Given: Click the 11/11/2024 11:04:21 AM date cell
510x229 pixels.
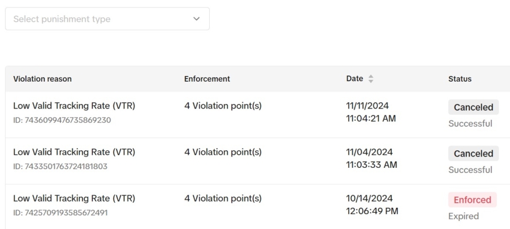Looking at the screenshot, I should pyautogui.click(x=371, y=112).
